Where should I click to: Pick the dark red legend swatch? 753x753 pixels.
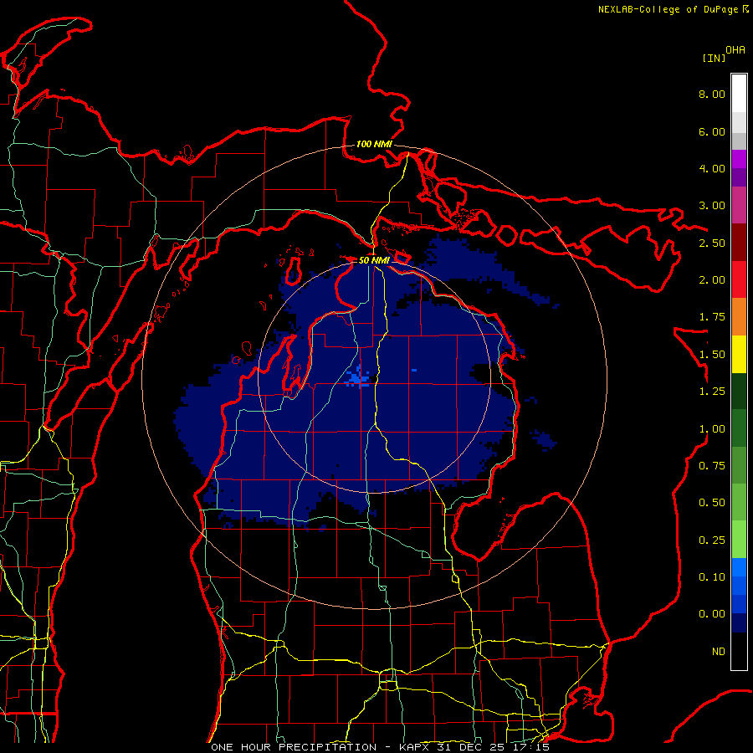coord(739,243)
